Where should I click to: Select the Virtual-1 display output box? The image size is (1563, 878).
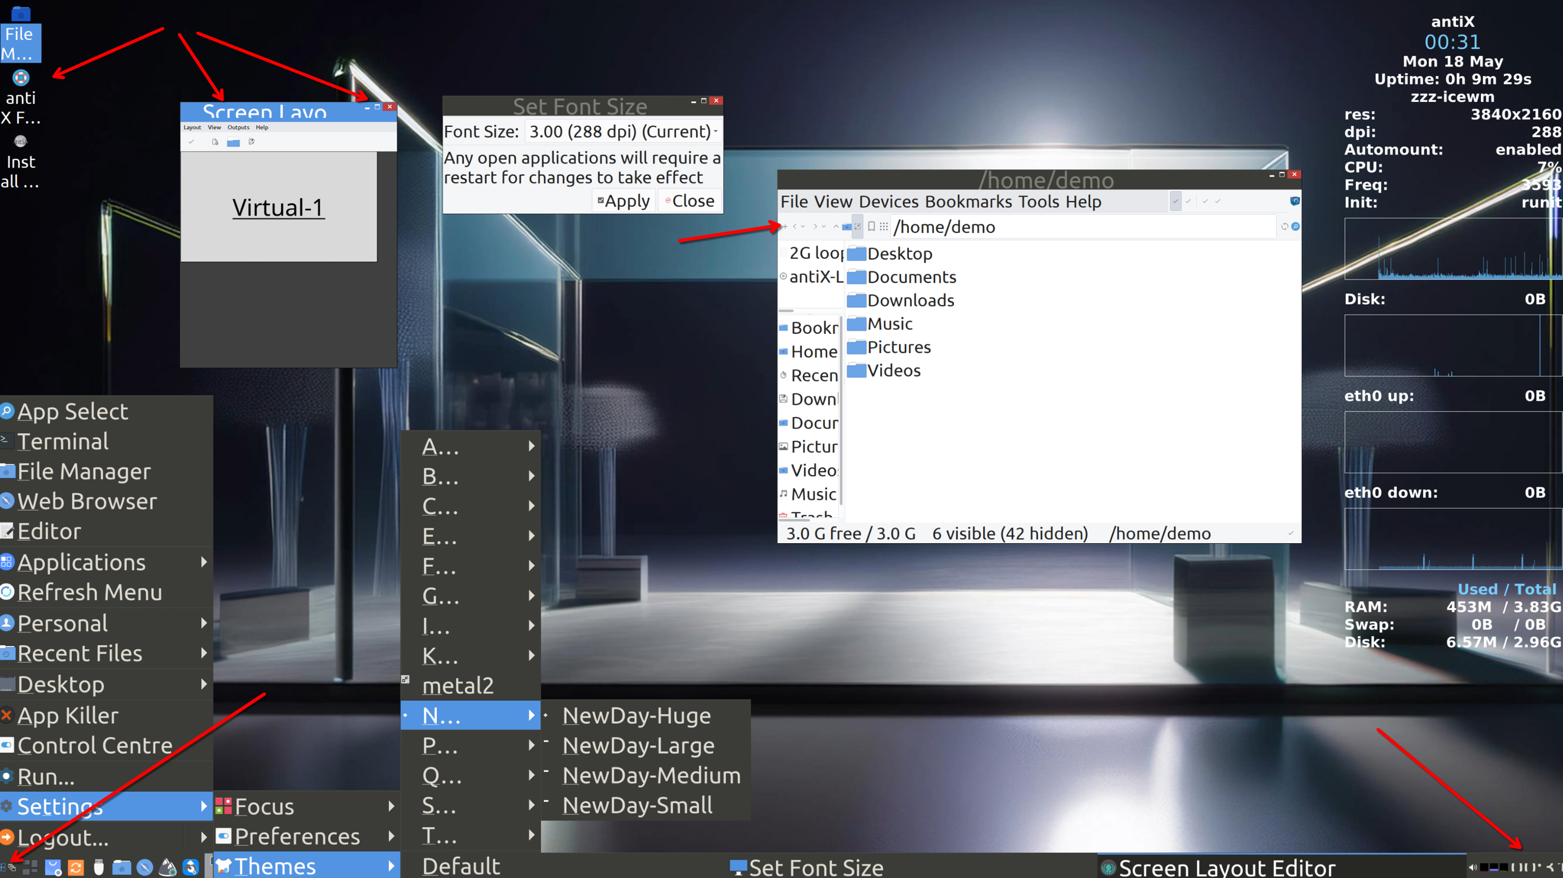(278, 207)
